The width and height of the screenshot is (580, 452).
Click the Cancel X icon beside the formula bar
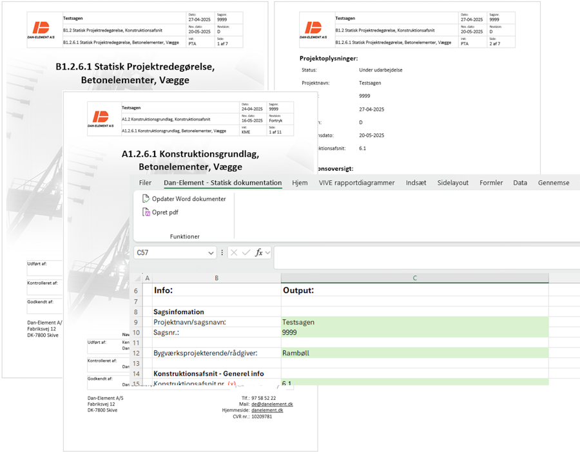tap(234, 252)
